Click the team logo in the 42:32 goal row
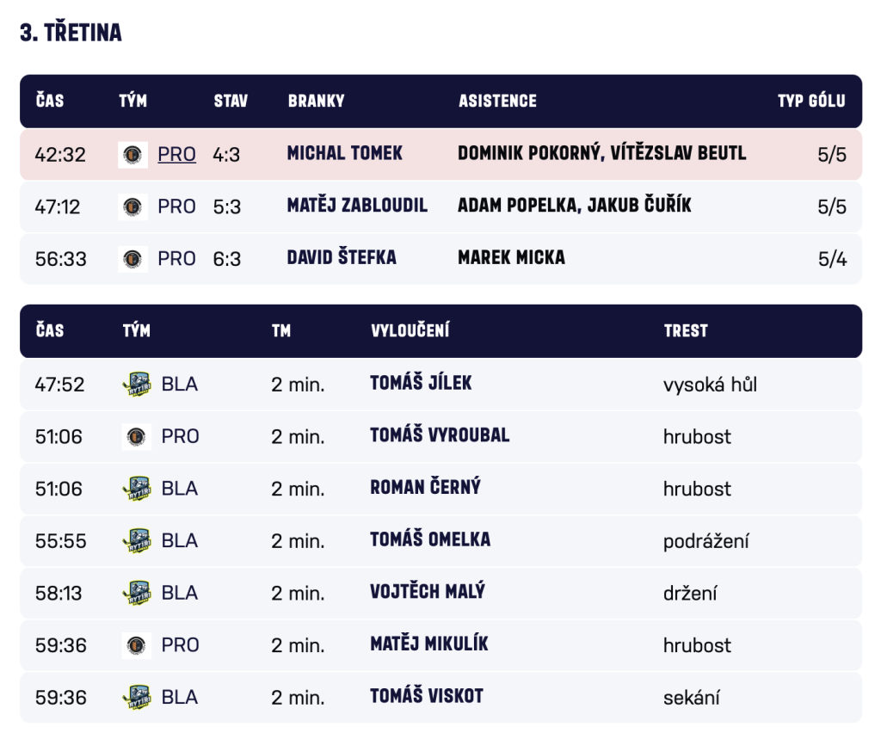Screen dimensions: 881x733 tap(132, 155)
